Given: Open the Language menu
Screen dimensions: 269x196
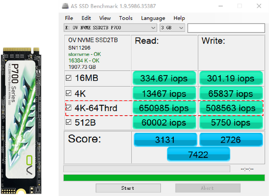Looking at the screenshot, I should 153,18.
